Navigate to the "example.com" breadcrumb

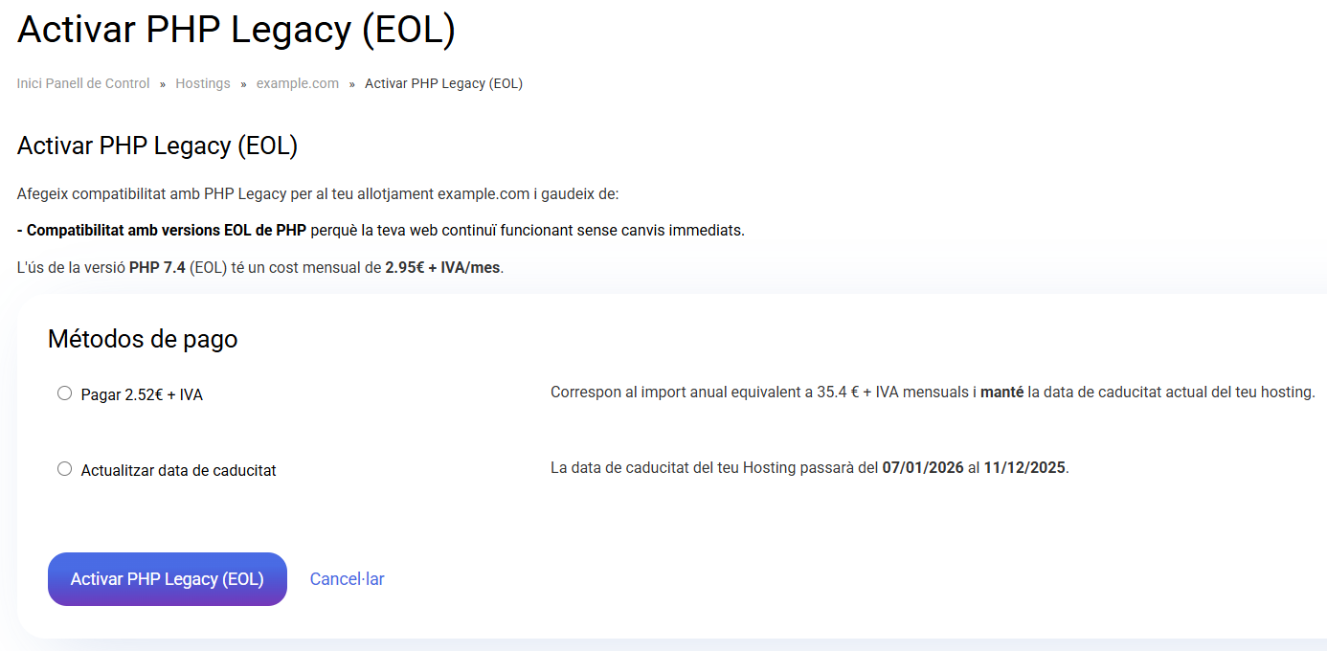[x=297, y=83]
